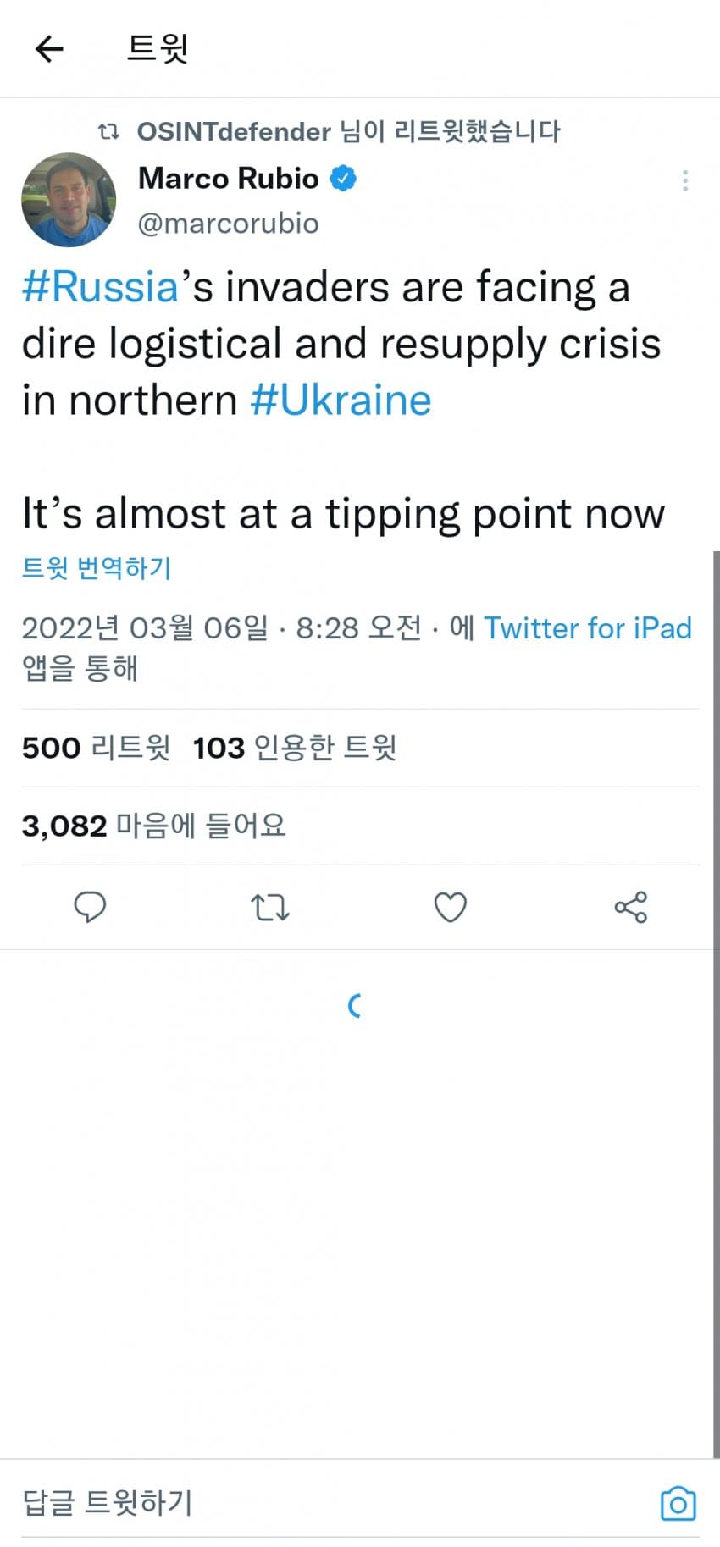
Task: Click the vertical scrollbar on the right
Action: [x=716, y=999]
